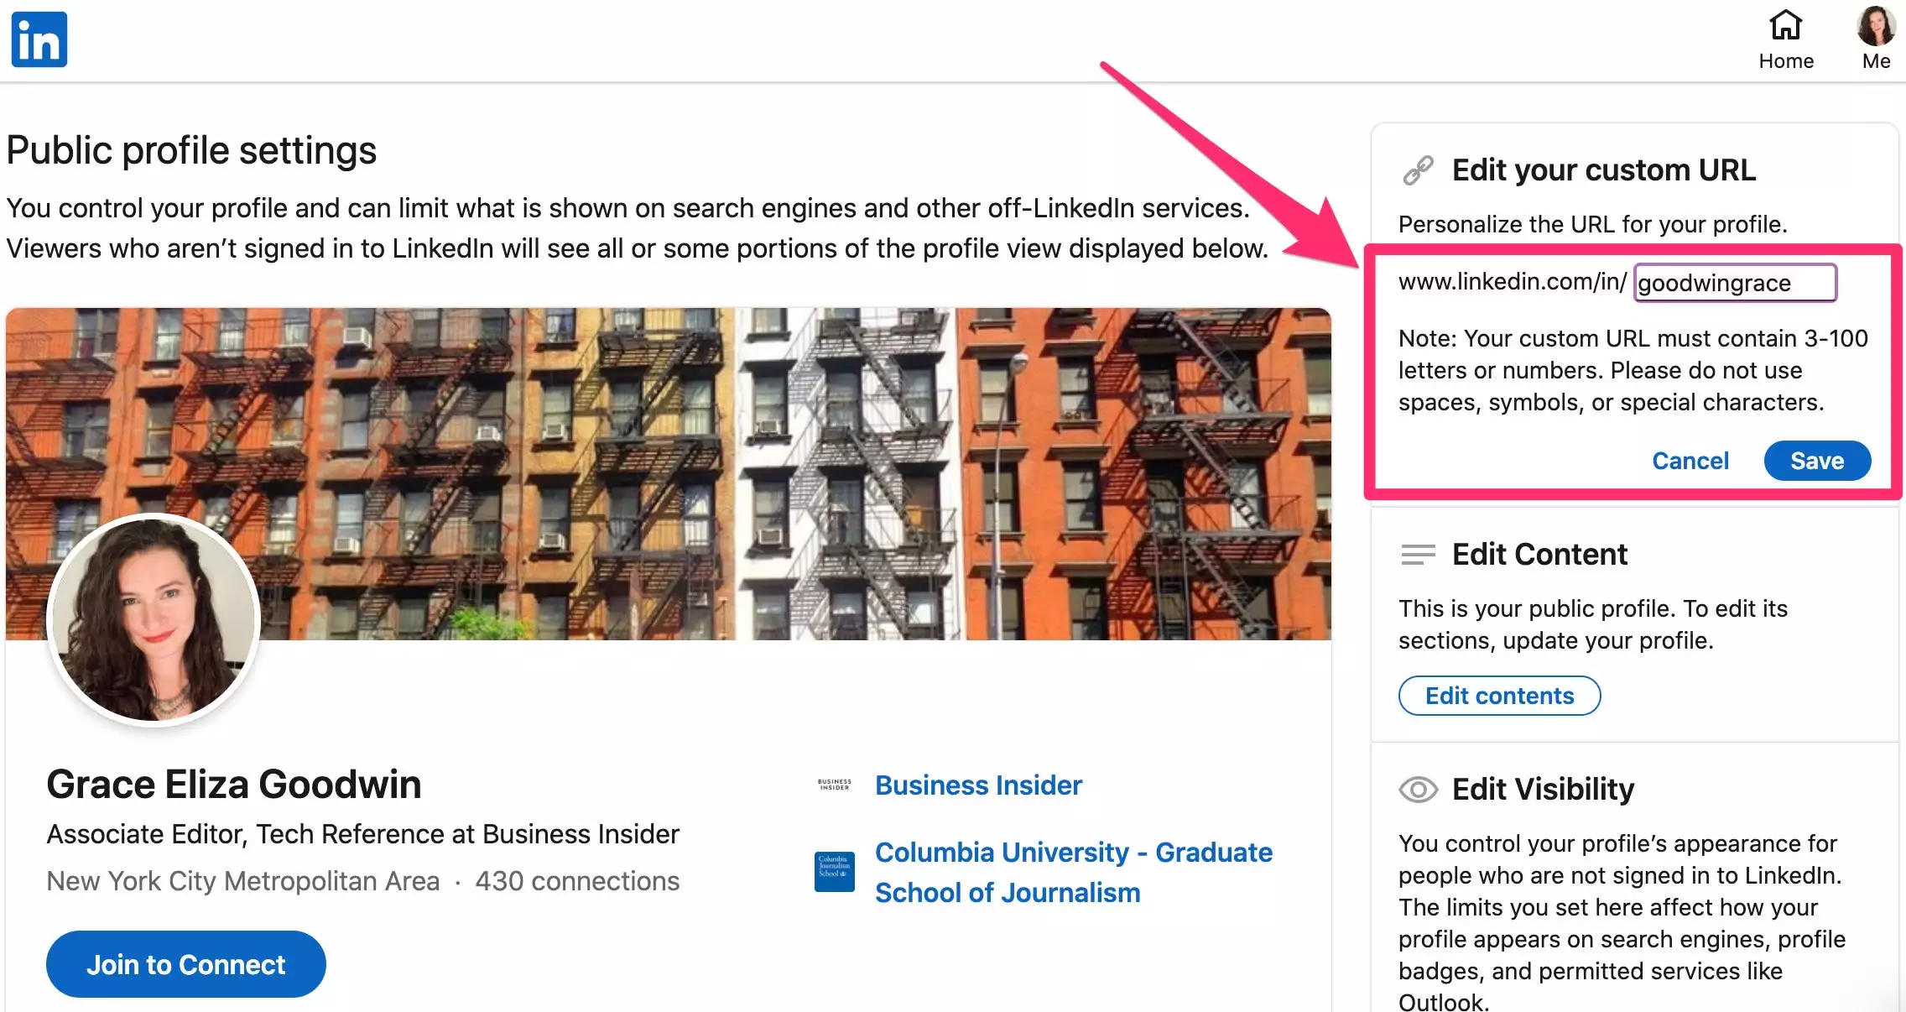1906x1012 pixels.
Task: Cancel the custom URL edit
Action: point(1690,461)
